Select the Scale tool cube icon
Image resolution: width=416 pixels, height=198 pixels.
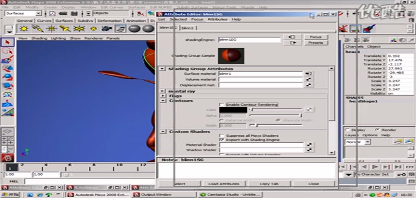8,86
